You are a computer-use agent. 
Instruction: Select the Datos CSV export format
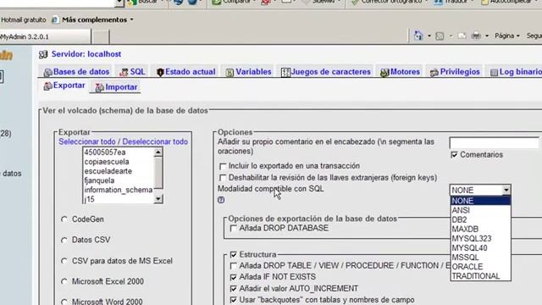coord(64,240)
